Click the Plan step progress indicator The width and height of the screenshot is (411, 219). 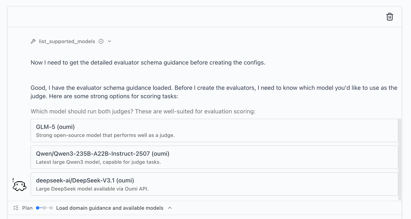click(44, 208)
